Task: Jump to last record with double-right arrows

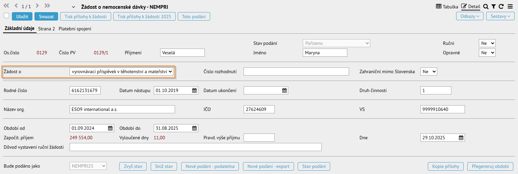Action: click(x=47, y=6)
